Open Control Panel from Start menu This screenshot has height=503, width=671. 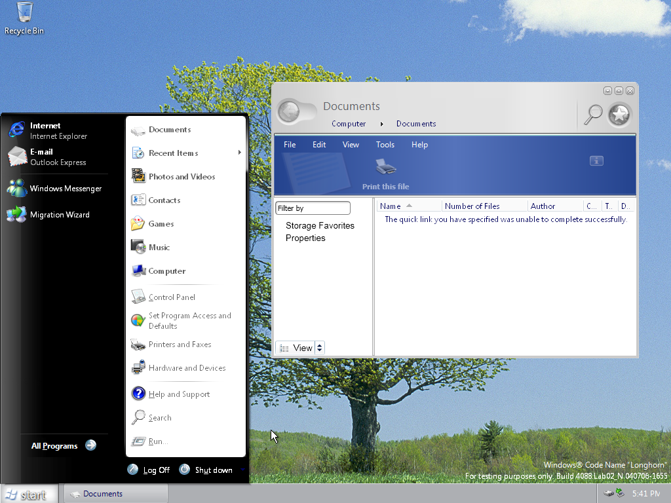(172, 297)
